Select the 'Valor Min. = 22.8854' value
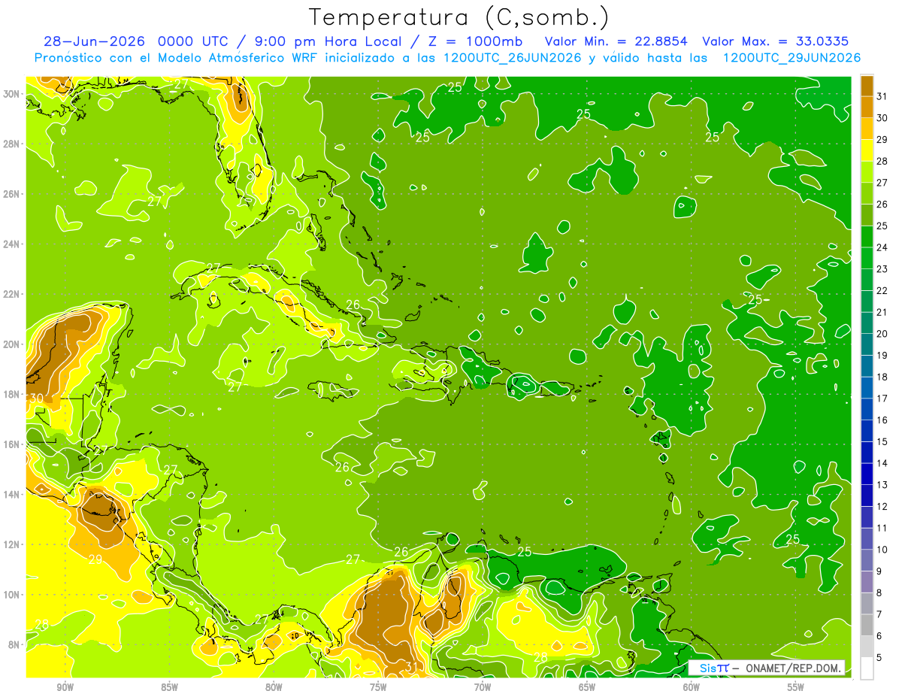This screenshot has height=697, width=902. tap(615, 41)
